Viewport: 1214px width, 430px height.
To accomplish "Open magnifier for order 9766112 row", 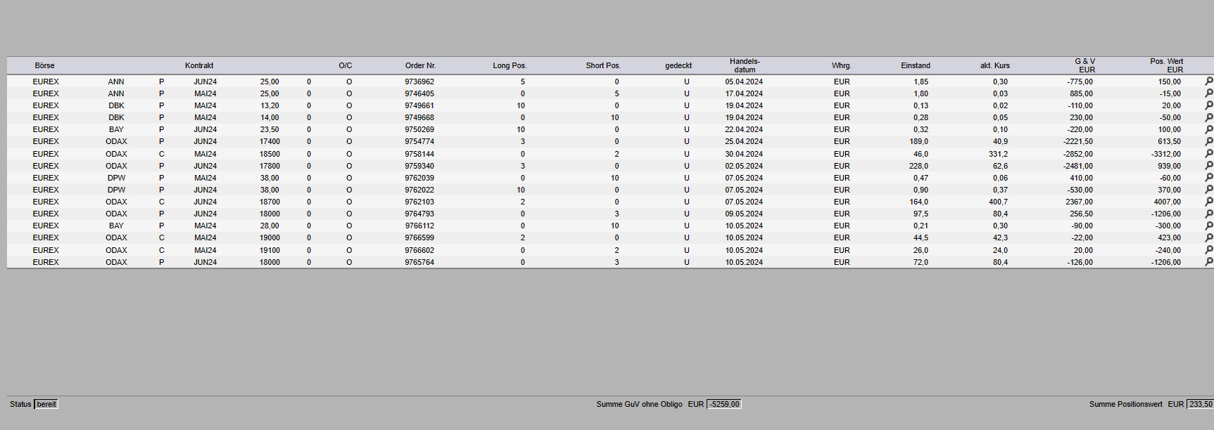I will click(1208, 226).
